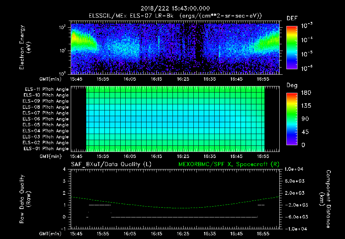
Task: Click the green MEXORBMC/SPF X, Spacecraft (R) legend
Action: pyautogui.click(x=229, y=164)
